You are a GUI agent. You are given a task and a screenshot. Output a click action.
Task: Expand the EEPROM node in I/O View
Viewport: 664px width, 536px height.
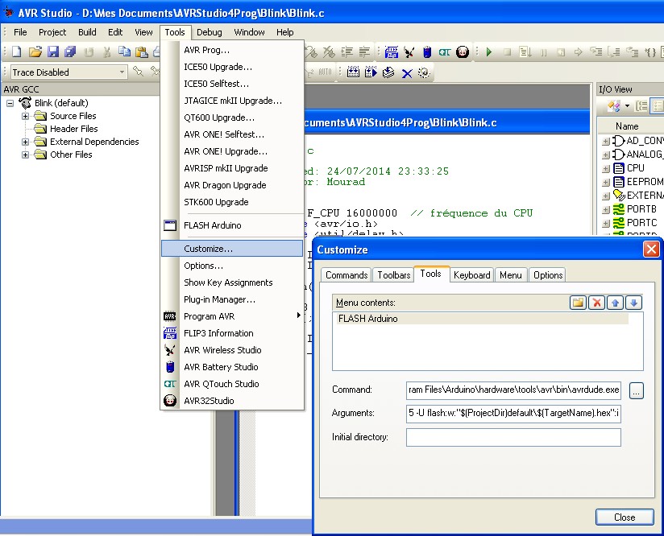[606, 183]
